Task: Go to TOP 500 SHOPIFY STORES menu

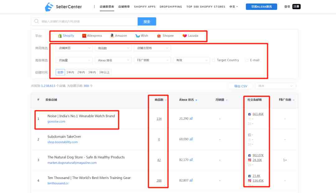Action: pos(206,7)
